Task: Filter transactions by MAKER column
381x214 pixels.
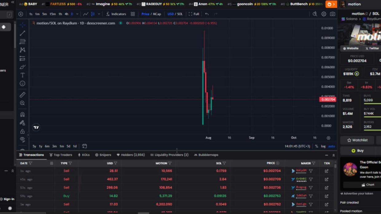Action: (313, 163)
